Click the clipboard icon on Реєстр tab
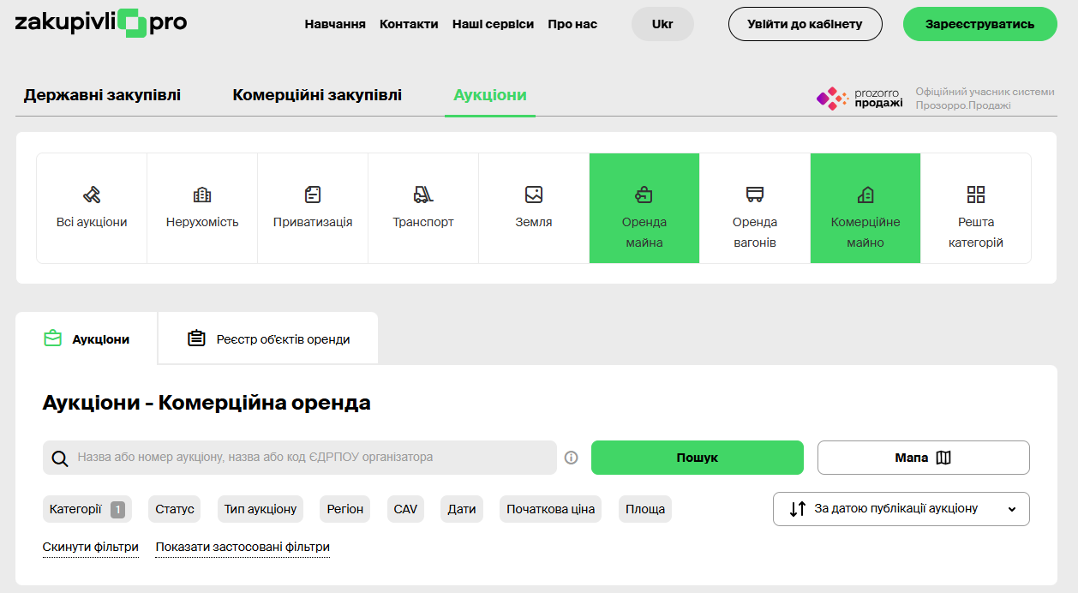Viewport: 1078px width, 593px height. coord(196,338)
